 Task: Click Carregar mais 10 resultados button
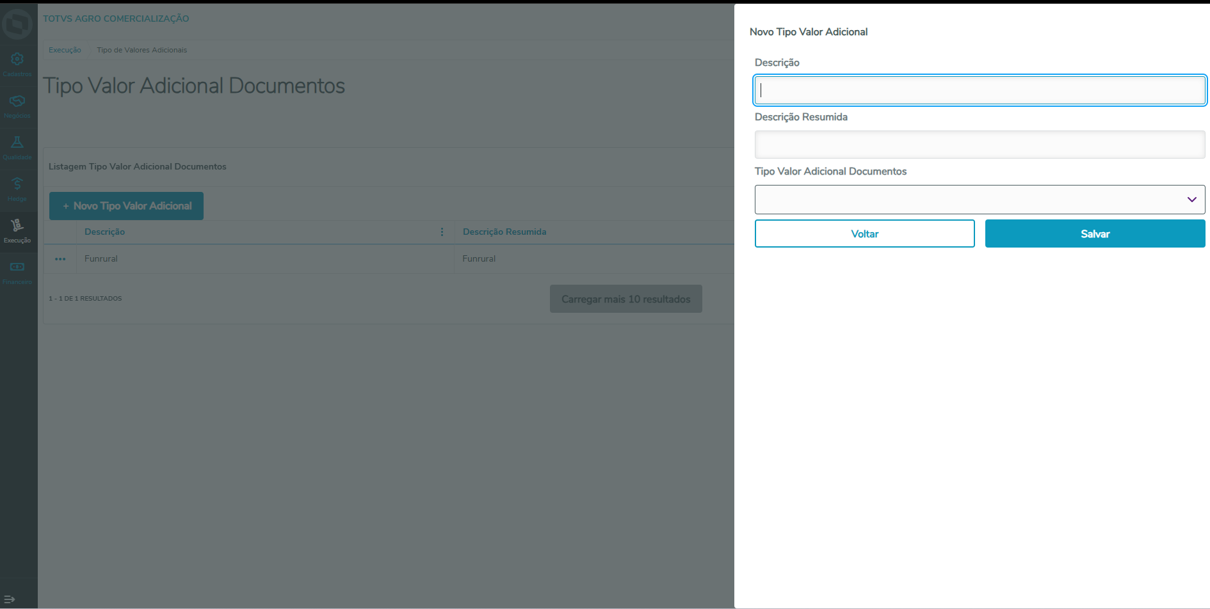(x=625, y=299)
